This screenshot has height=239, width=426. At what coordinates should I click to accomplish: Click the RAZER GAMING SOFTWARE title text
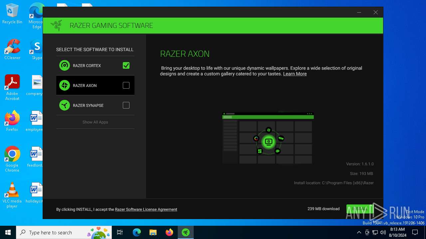(111, 26)
